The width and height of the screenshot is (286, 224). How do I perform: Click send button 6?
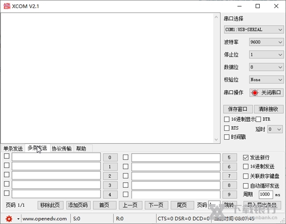(x=229, y=166)
